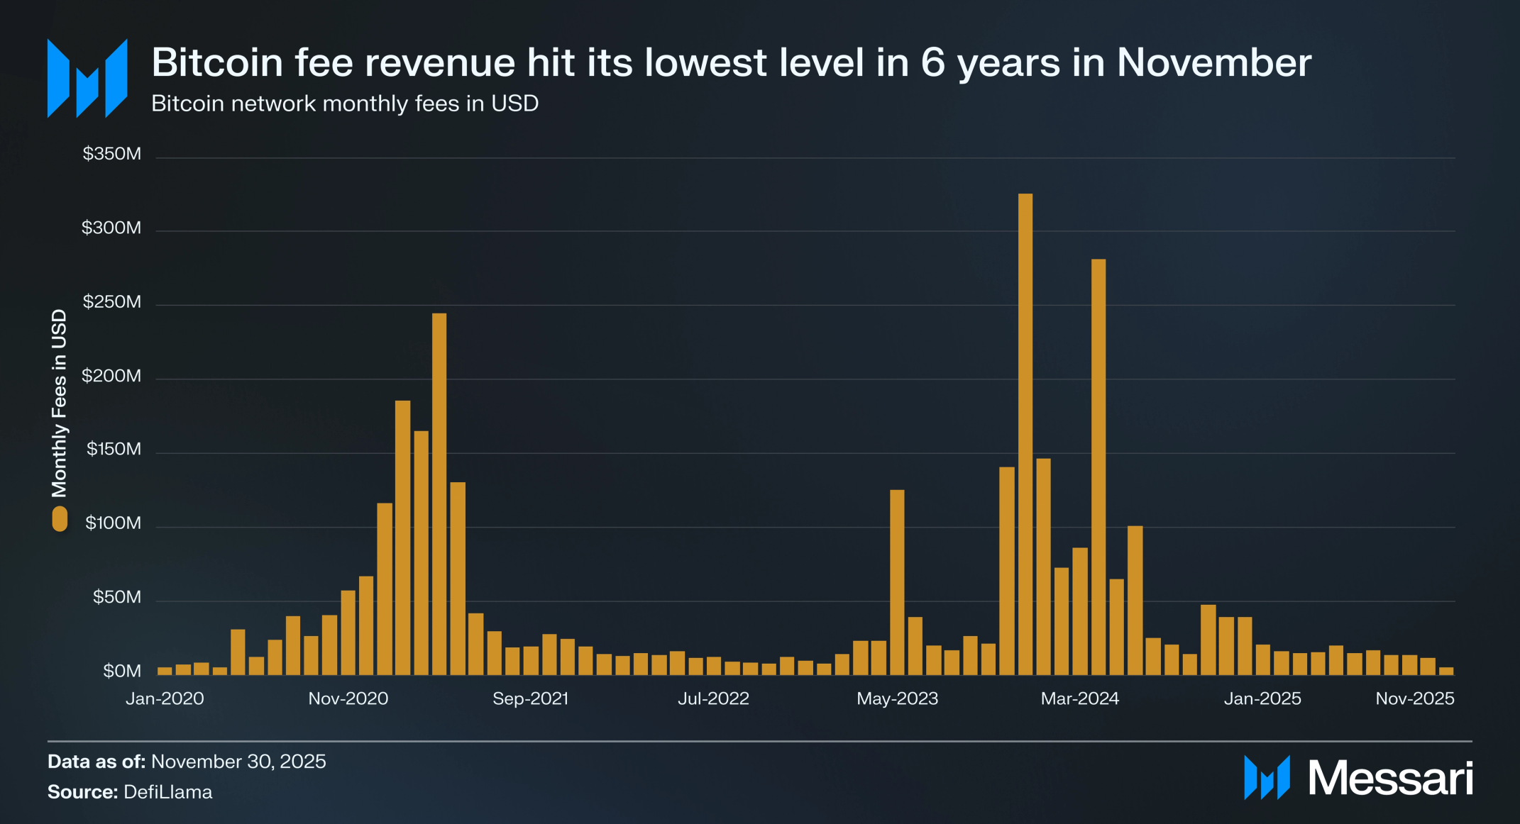Click the Jan-2025 x-axis label

(x=1262, y=698)
